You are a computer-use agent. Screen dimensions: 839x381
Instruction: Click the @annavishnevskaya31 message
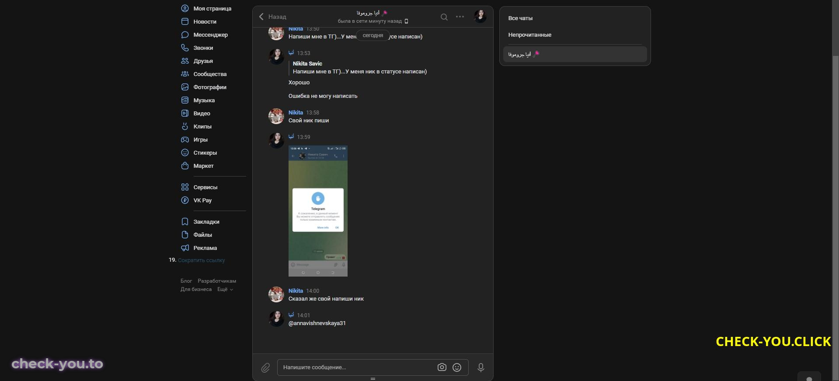point(317,323)
